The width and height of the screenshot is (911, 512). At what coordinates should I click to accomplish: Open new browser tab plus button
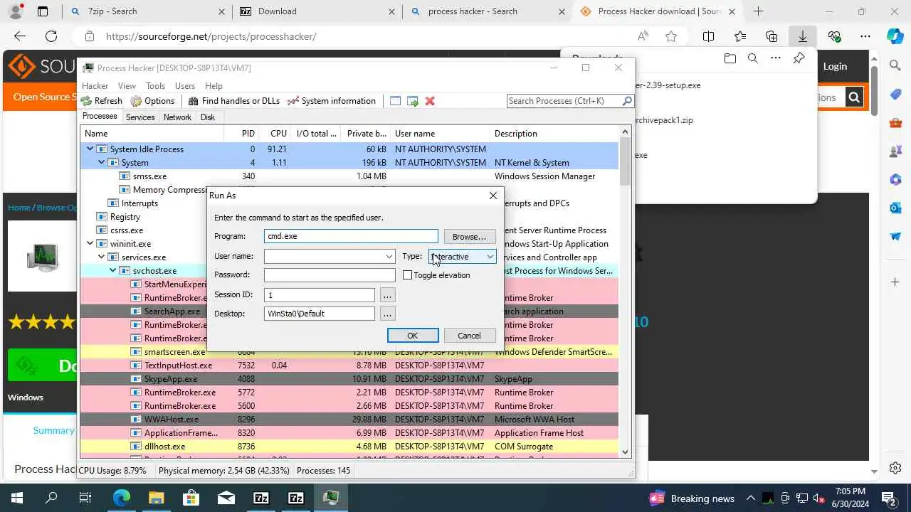[x=758, y=11]
